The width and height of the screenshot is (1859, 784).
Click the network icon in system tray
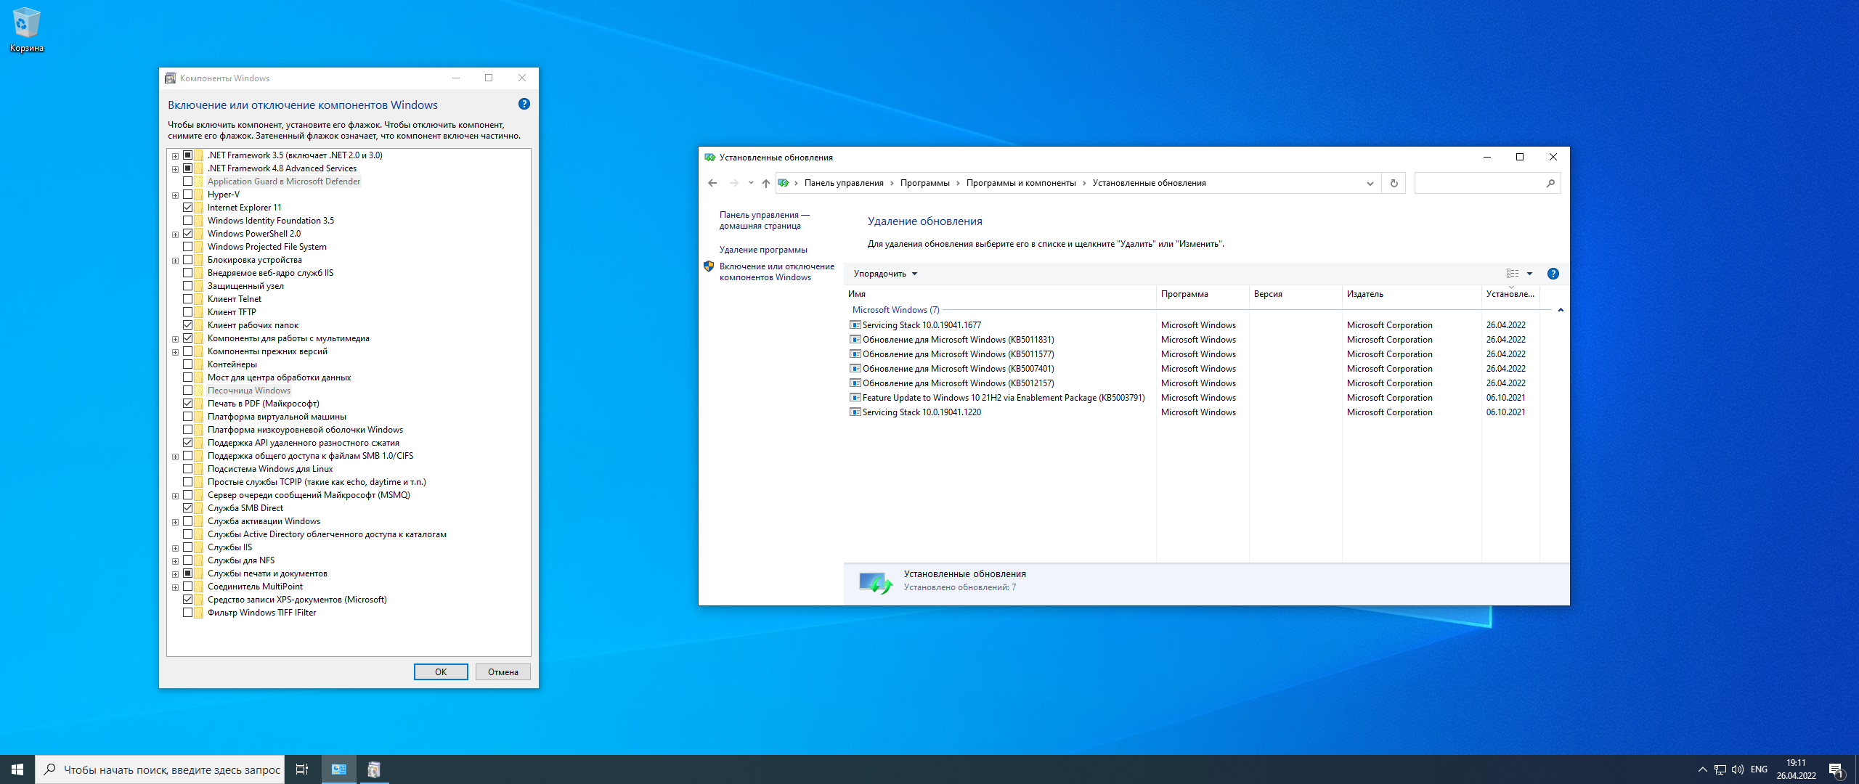pos(1720,769)
